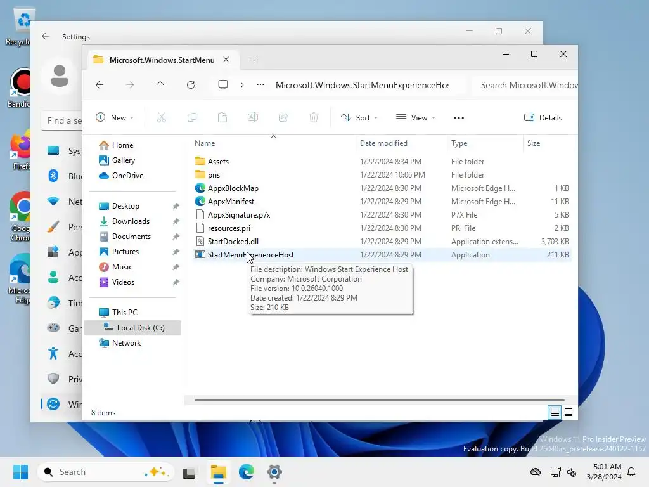The width and height of the screenshot is (649, 487).
Task: Select the pris folder
Action: (214, 175)
